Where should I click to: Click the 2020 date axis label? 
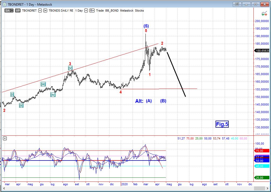pos(124,184)
